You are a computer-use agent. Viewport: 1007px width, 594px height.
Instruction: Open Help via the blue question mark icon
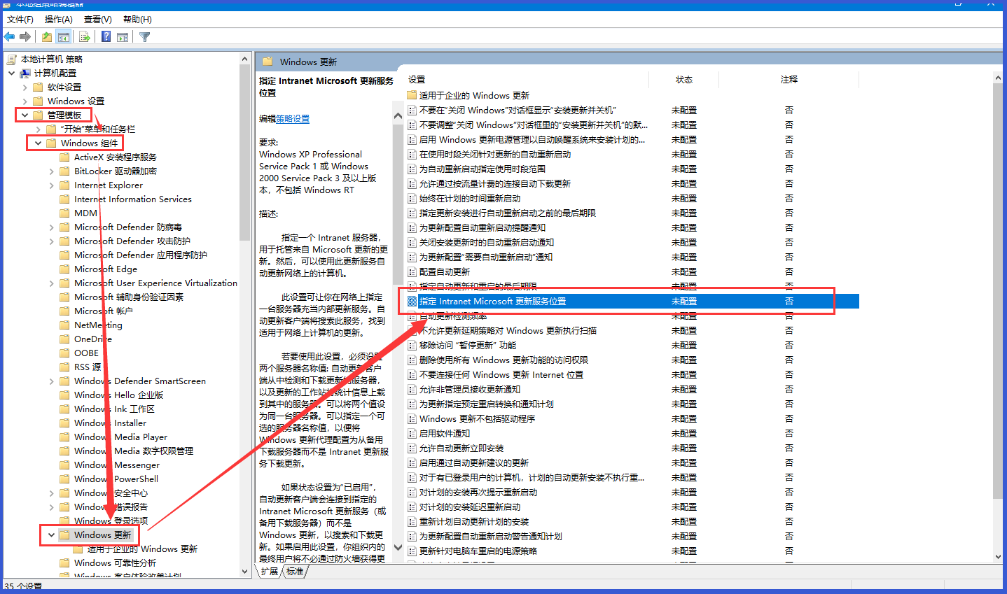[106, 37]
